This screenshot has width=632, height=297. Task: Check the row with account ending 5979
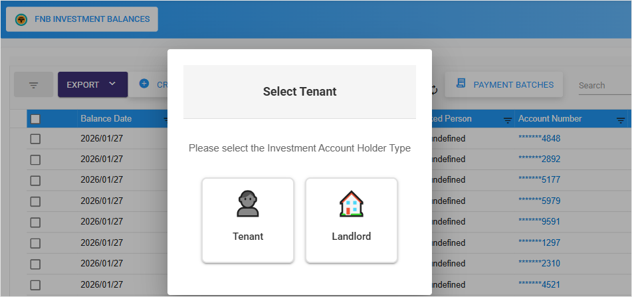coord(35,201)
